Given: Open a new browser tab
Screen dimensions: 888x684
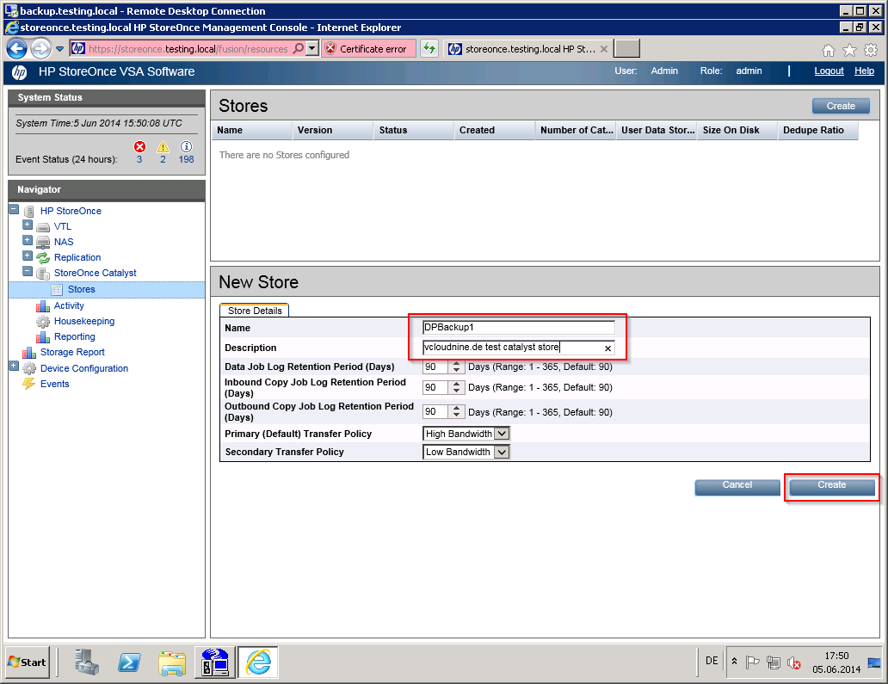Looking at the screenshot, I should [627, 49].
